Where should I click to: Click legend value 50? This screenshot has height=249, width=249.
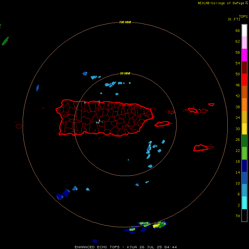click(x=238, y=74)
